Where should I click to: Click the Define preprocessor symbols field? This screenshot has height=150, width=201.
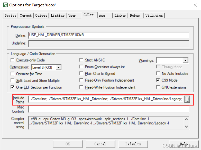coord(109,35)
